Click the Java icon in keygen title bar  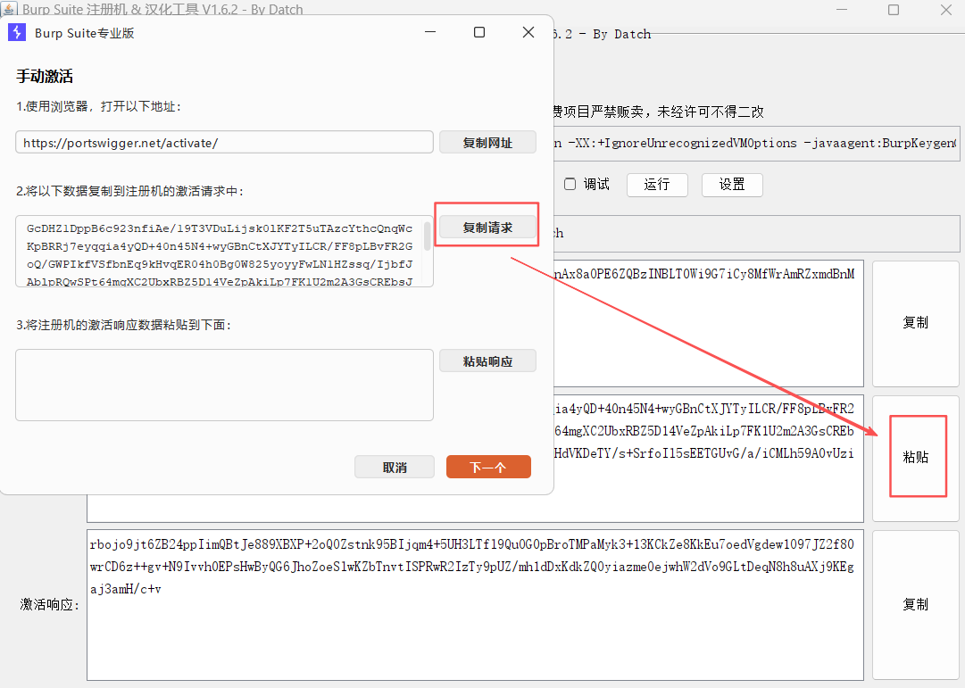pos(9,9)
